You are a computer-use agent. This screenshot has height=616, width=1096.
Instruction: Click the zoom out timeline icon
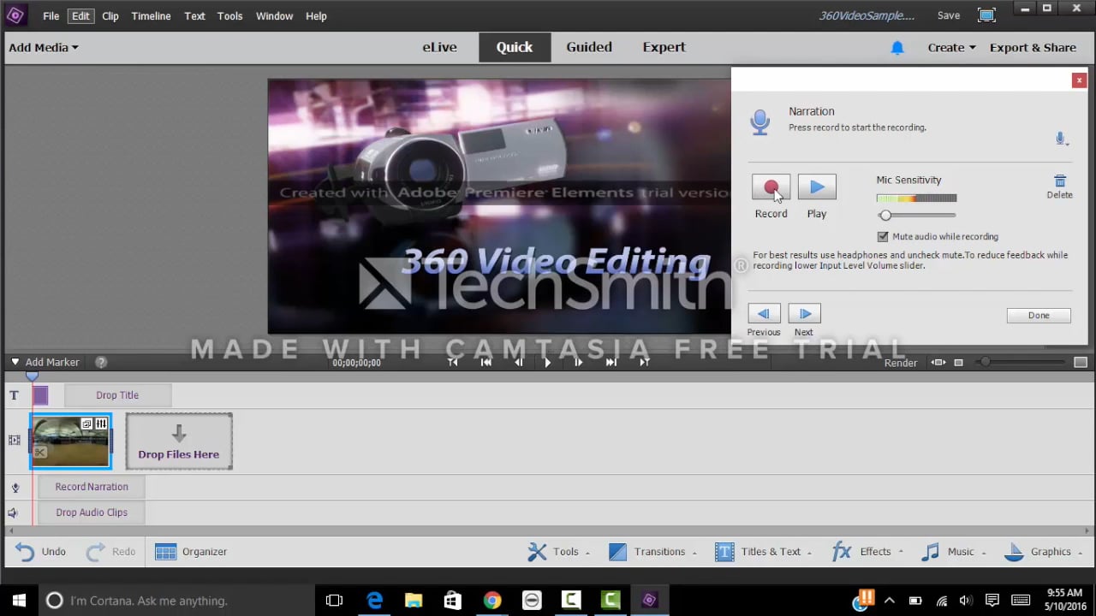tap(958, 363)
